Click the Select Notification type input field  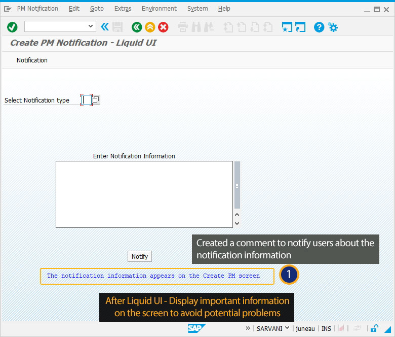click(x=87, y=100)
